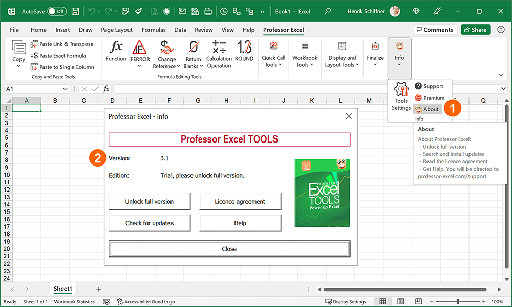Click the Excel TOOLS box image
This screenshot has width=512, height=307.
pos(322,193)
